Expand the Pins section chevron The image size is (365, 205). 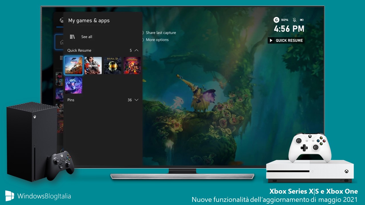[x=136, y=100]
